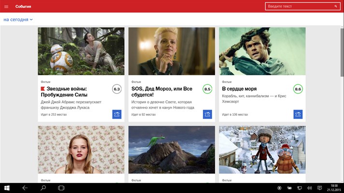Open the volume icon in system tray
This screenshot has height=193, width=344.
[309, 188]
